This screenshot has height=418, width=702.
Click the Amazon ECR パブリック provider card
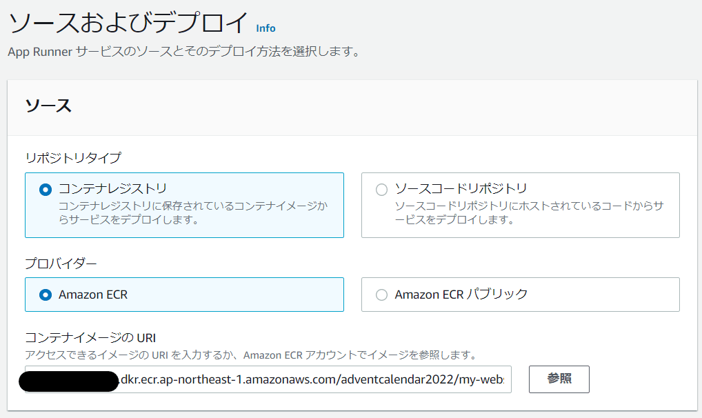coord(521,294)
